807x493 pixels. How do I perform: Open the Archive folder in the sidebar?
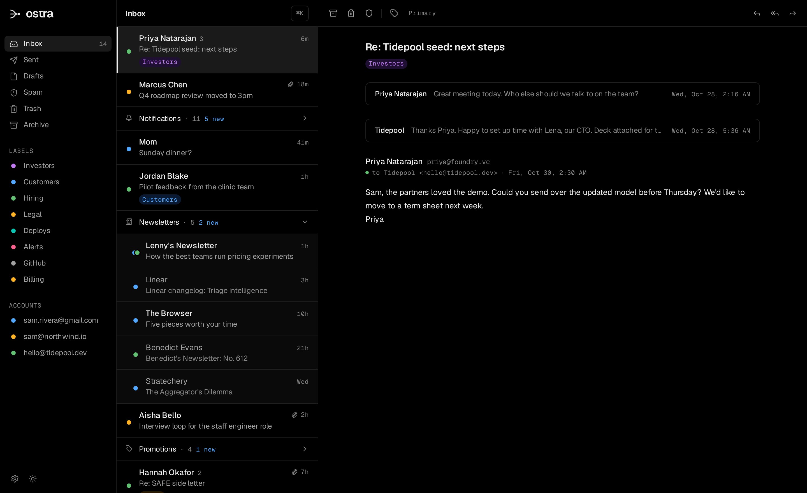pos(58,125)
